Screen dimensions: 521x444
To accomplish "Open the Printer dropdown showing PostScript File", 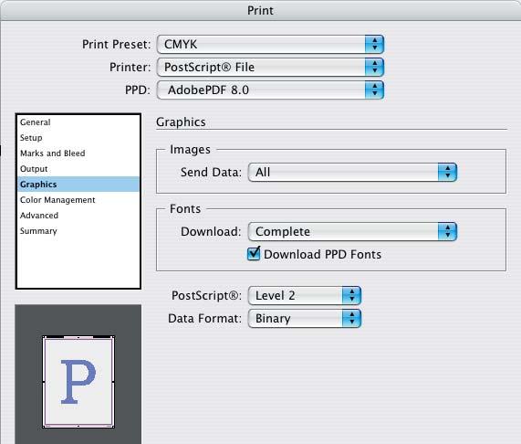I will coord(270,68).
